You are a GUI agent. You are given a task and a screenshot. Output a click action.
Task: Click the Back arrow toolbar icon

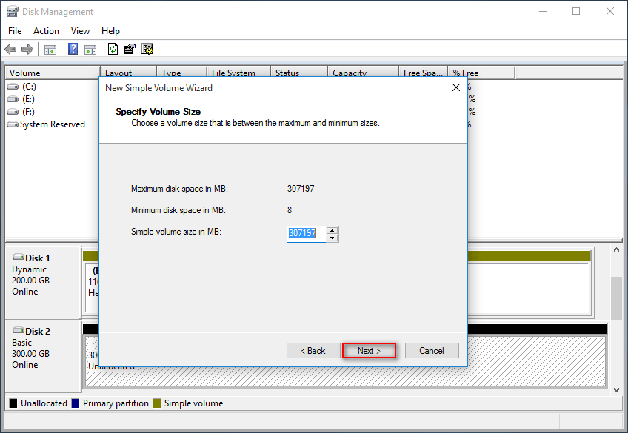[x=10, y=50]
